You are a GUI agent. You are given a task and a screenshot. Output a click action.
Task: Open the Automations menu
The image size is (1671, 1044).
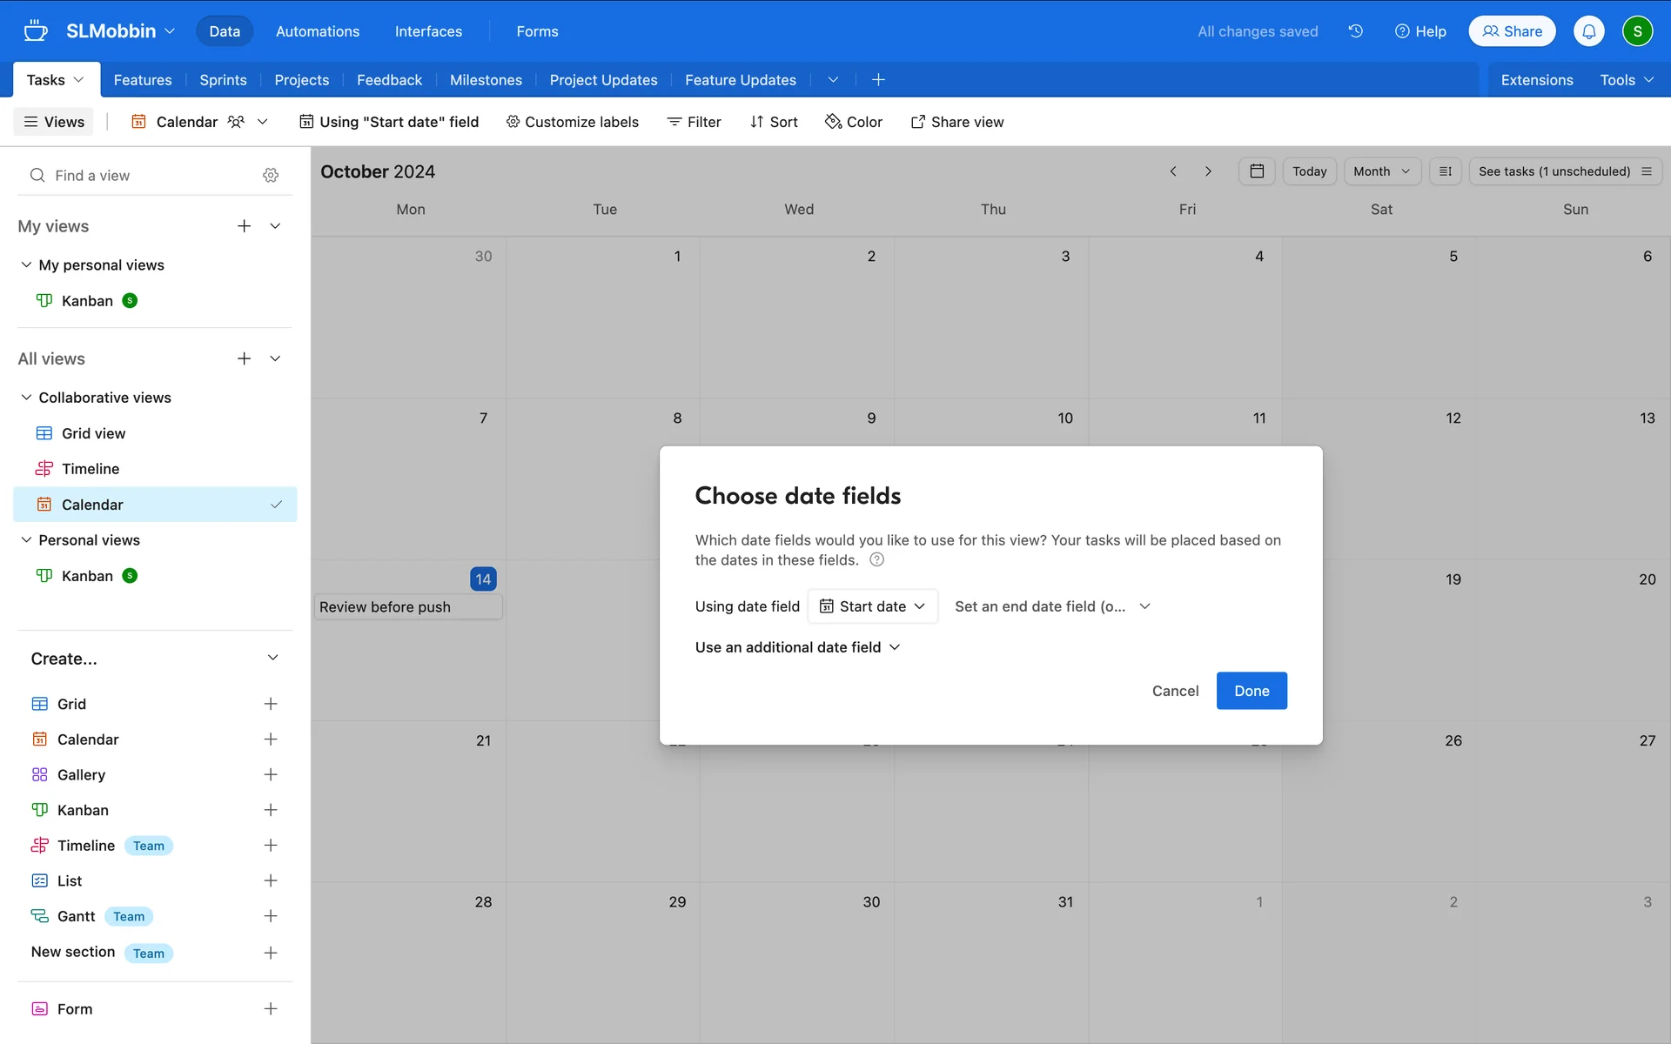(317, 31)
